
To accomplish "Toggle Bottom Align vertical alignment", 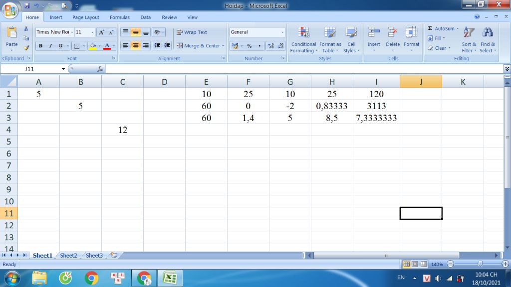I will coord(146,32).
